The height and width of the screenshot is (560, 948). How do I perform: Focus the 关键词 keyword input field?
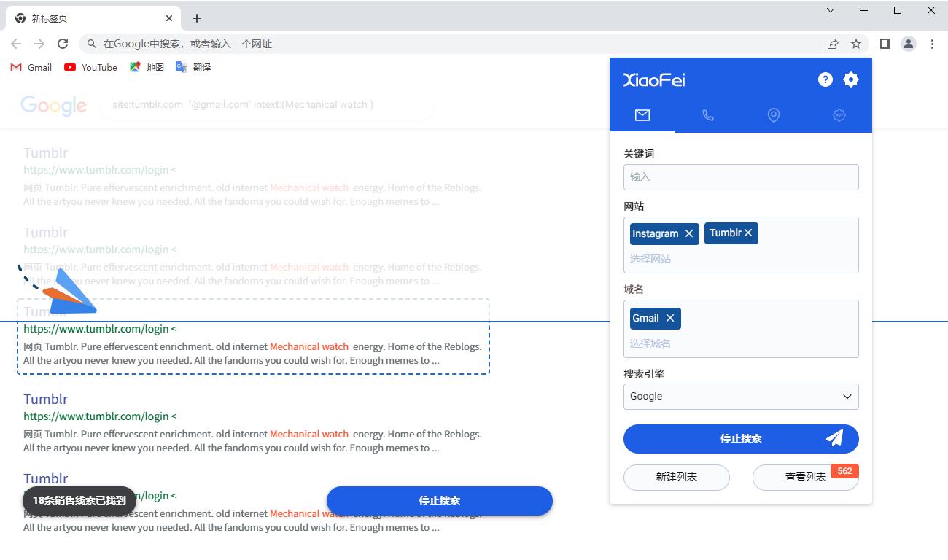coord(741,177)
